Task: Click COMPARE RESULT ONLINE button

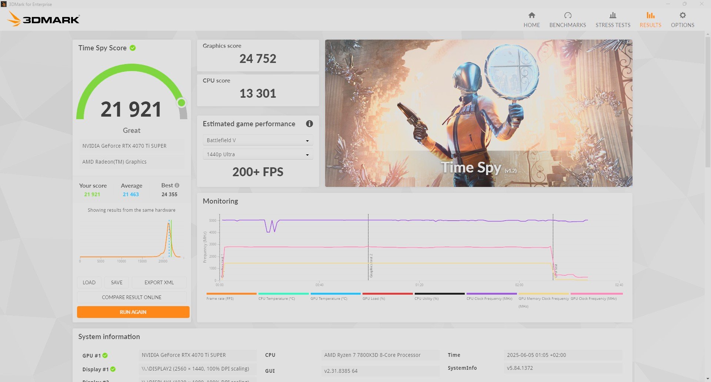Action: tap(131, 297)
